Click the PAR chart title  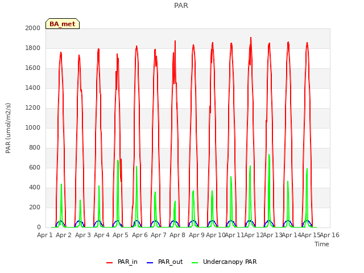click(181, 6)
